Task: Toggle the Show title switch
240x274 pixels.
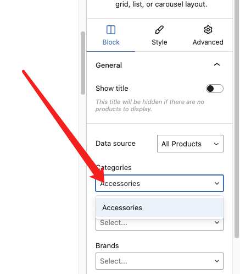Action: tap(215, 89)
